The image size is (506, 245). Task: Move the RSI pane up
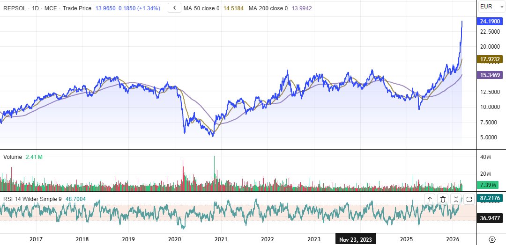pyautogui.click(x=430, y=199)
